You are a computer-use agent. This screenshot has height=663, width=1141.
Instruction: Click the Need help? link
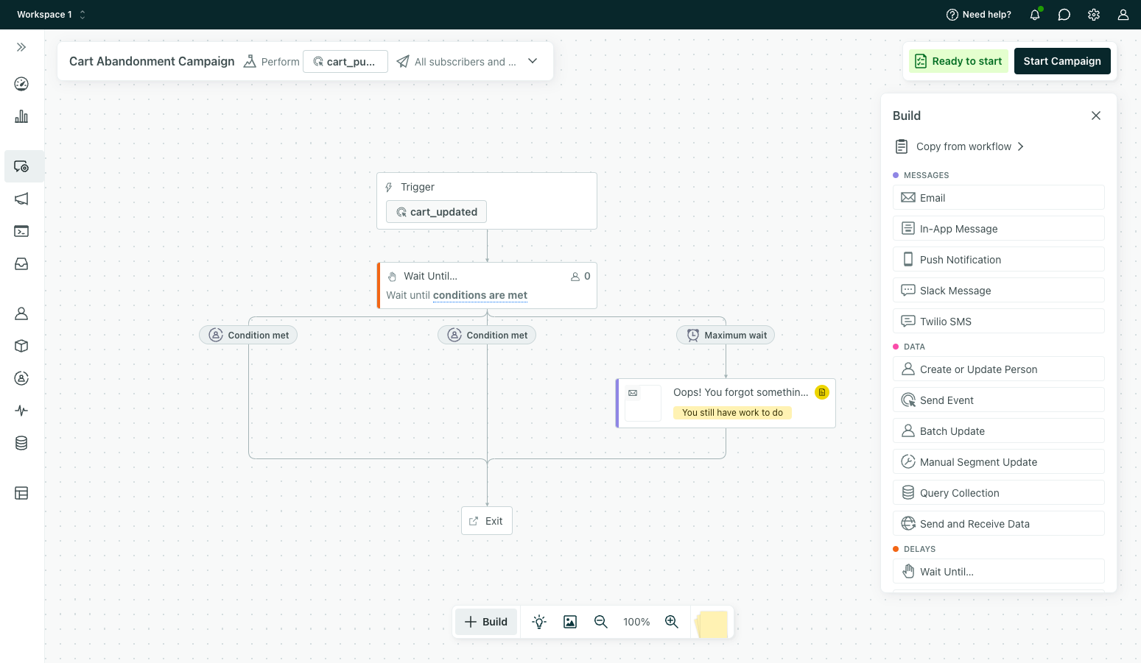978,15
